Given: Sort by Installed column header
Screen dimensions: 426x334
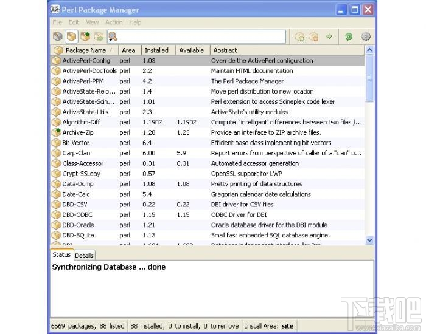Looking at the screenshot, I should tap(158, 50).
